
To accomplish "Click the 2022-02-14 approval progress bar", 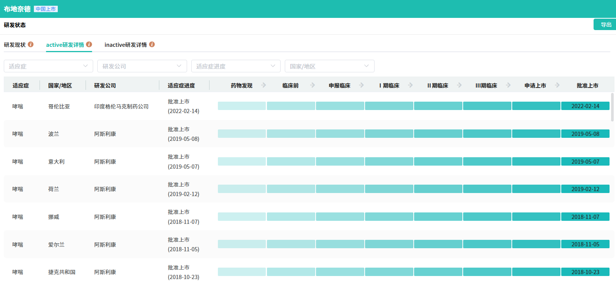I will (585, 106).
